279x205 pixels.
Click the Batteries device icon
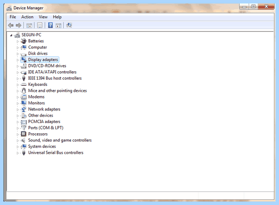click(x=24, y=41)
